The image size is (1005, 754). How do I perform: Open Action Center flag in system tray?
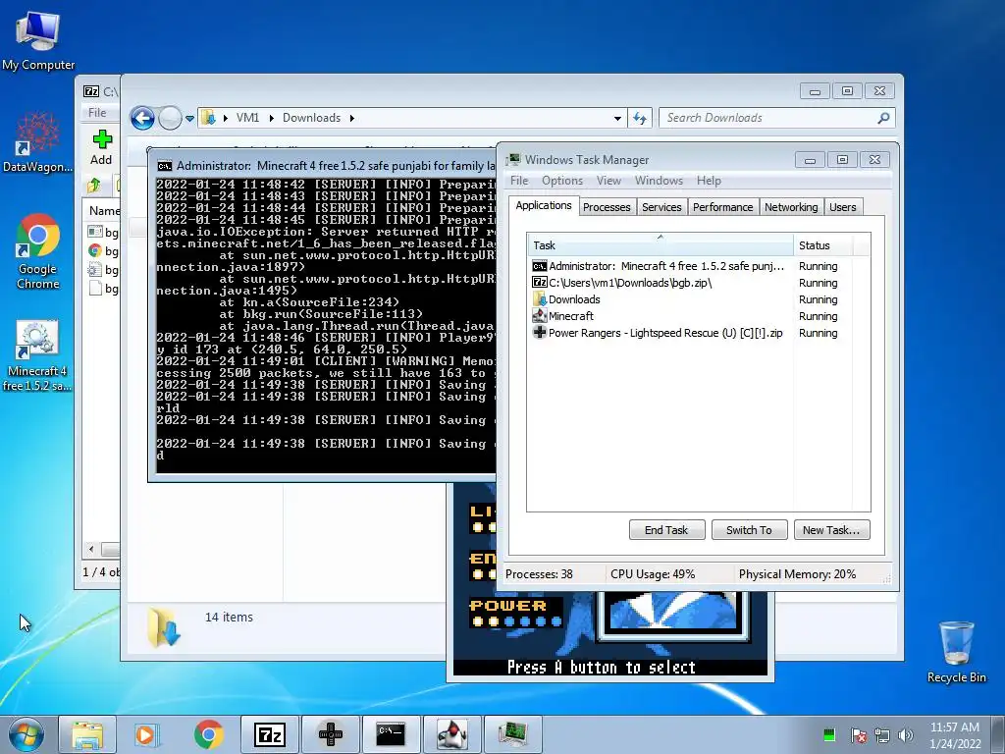point(858,735)
